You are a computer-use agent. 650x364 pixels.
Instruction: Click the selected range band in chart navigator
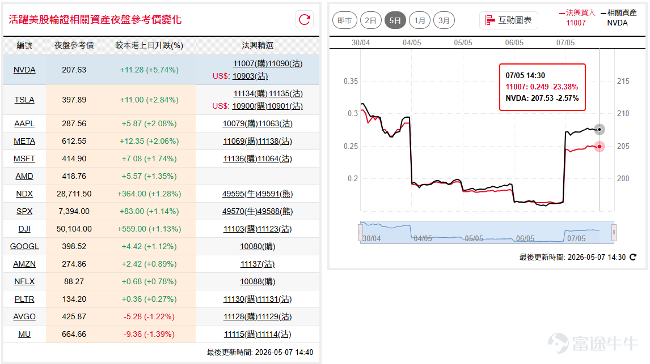tap(487, 232)
